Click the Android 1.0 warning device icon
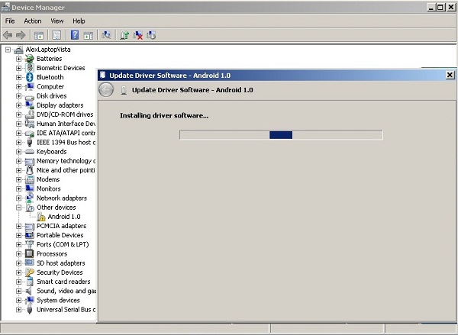The image size is (458, 335). 41,217
